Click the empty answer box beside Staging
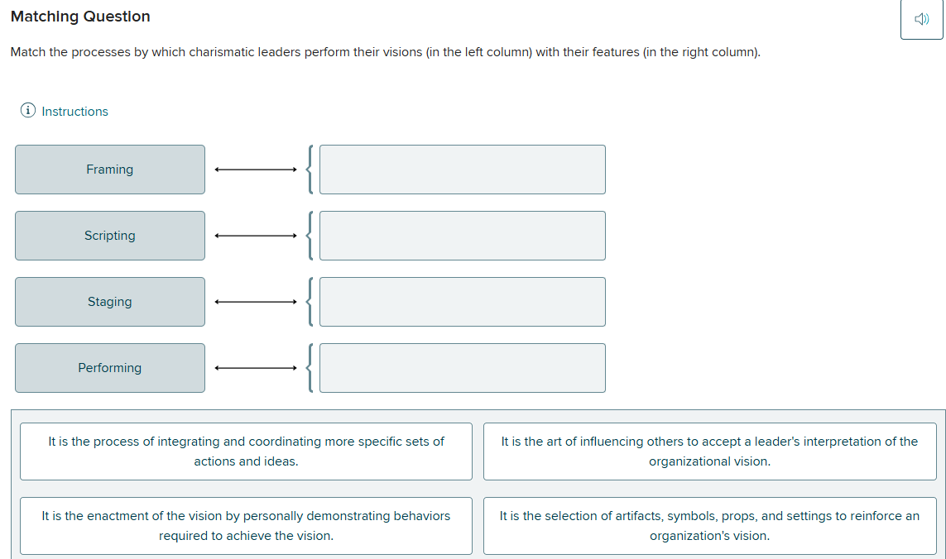 (462, 301)
